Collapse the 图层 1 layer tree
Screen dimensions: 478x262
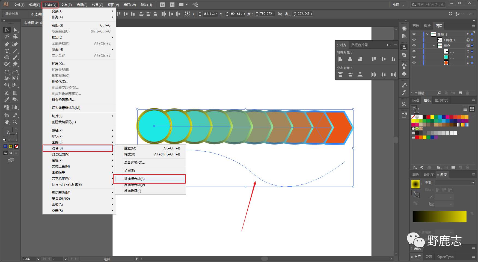point(427,34)
